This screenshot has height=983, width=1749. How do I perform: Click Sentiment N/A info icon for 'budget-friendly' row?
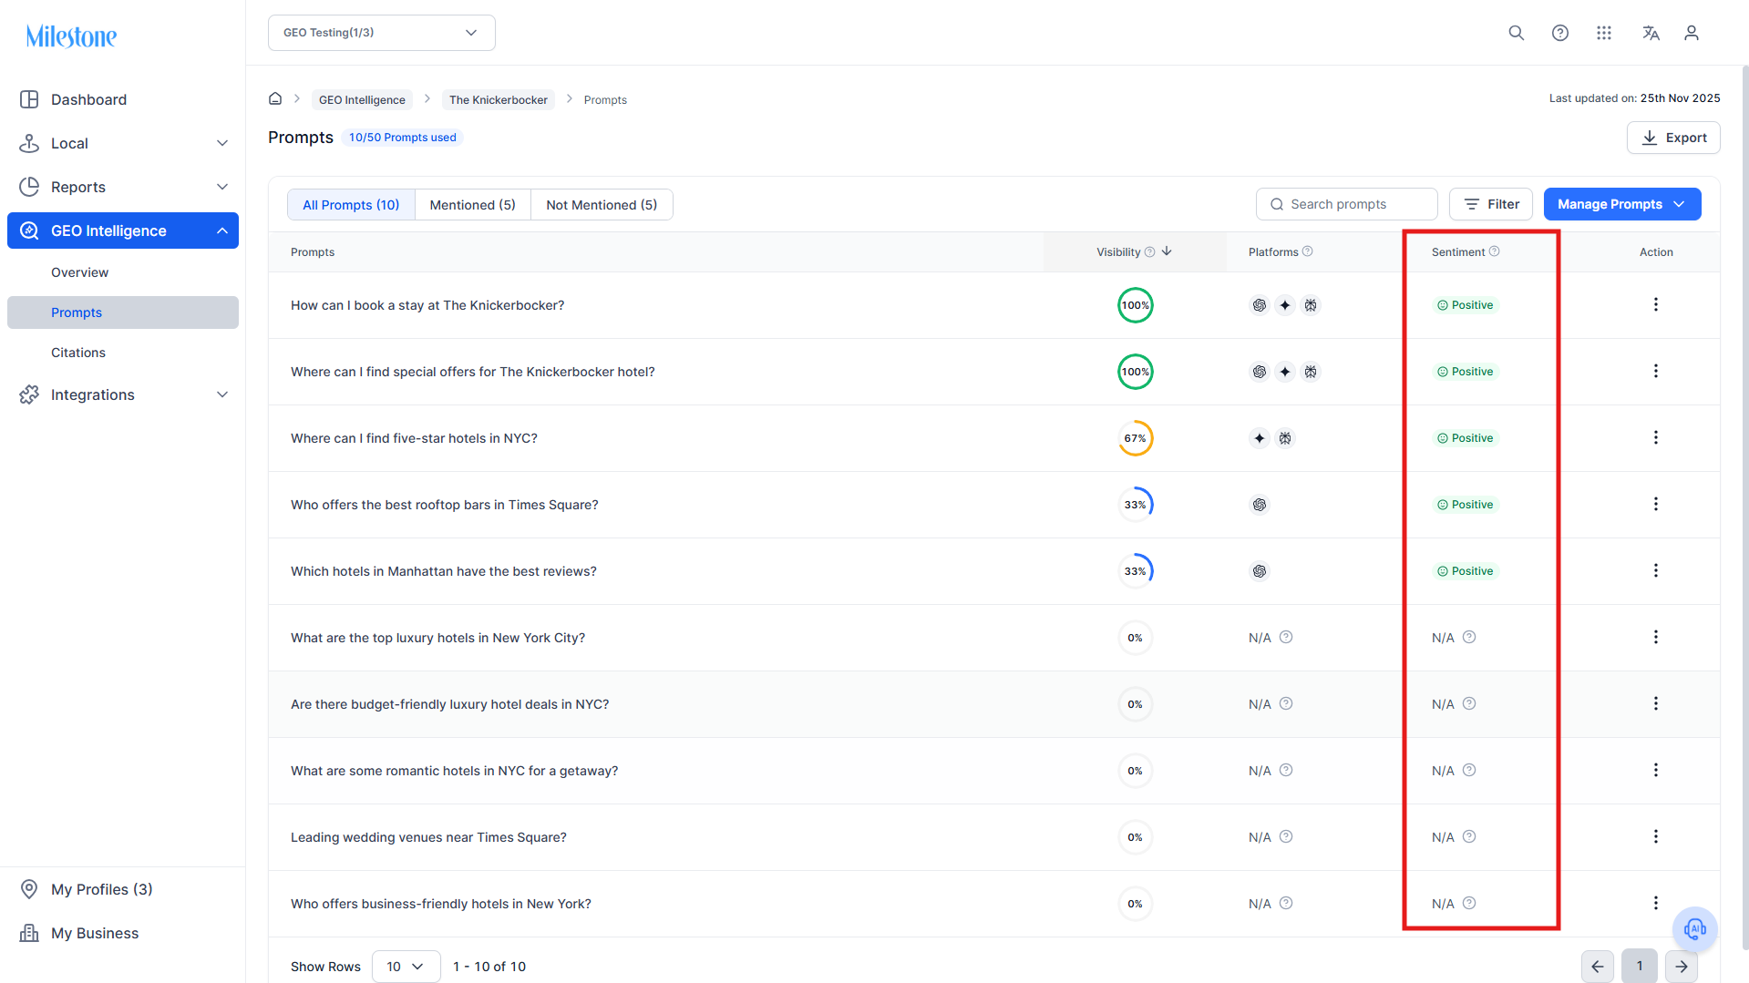[1469, 703]
